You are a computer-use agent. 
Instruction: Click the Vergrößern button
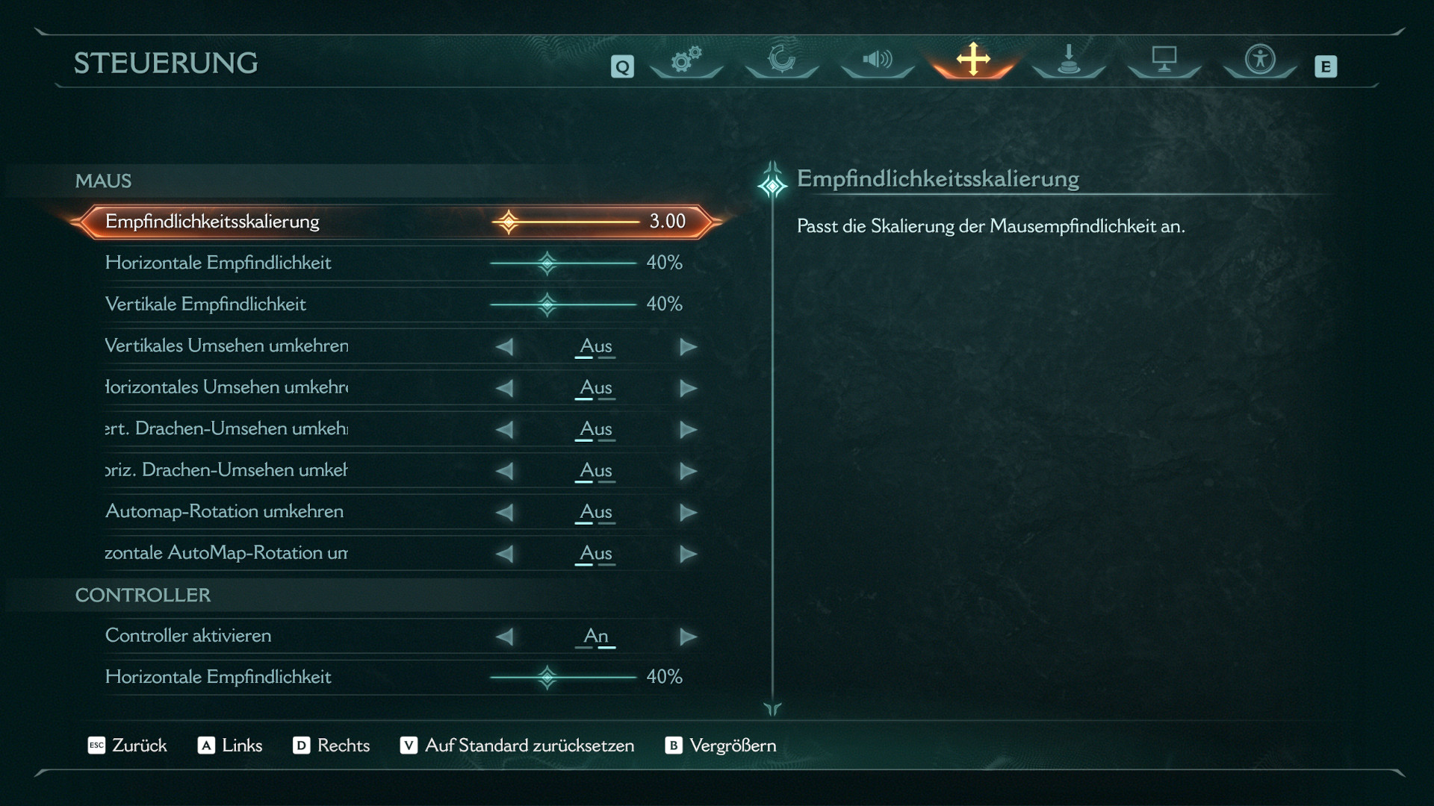(721, 746)
